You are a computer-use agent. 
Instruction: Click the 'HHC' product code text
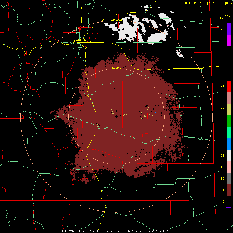227,15
